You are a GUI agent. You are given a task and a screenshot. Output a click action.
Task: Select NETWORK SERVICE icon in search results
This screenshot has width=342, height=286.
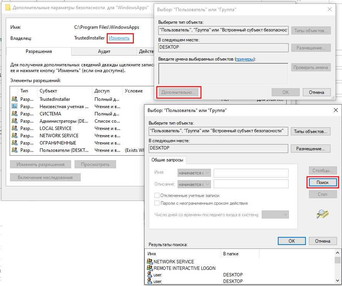pos(150,261)
